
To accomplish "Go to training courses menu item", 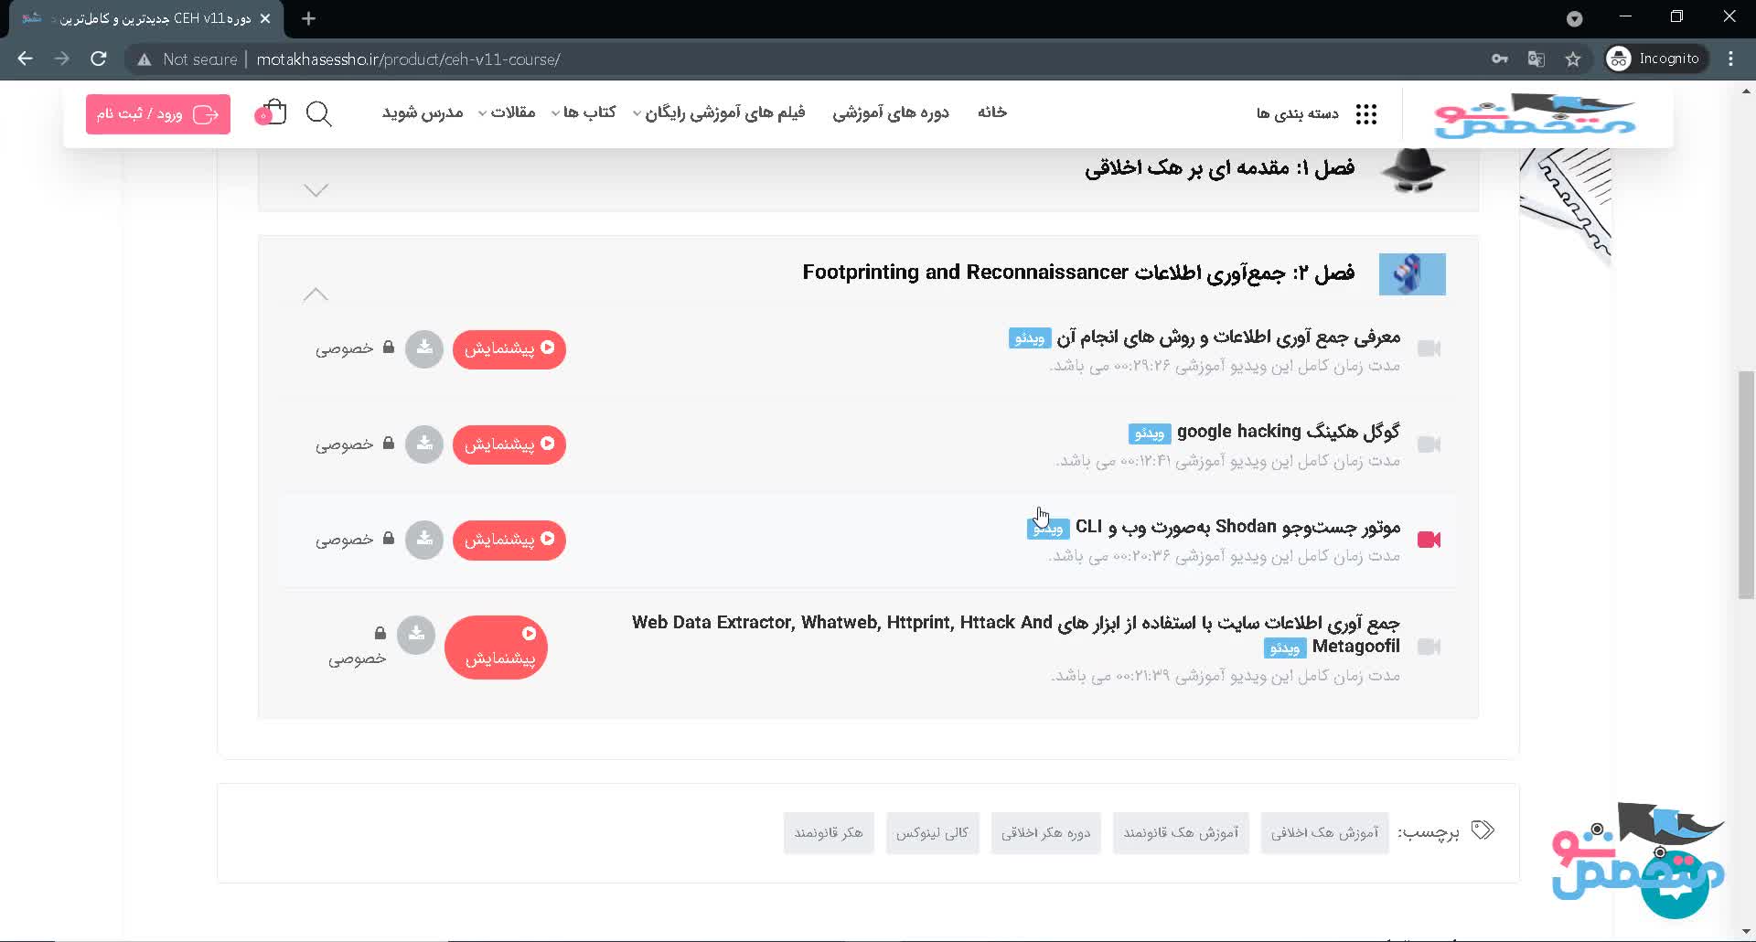I will (890, 112).
